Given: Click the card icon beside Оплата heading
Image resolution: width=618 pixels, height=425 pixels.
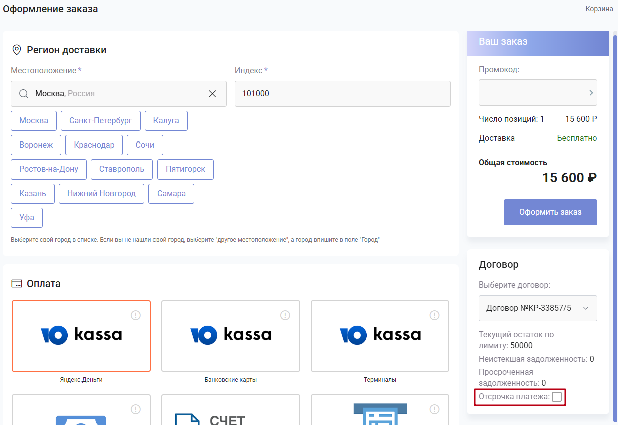Looking at the screenshot, I should 17,284.
